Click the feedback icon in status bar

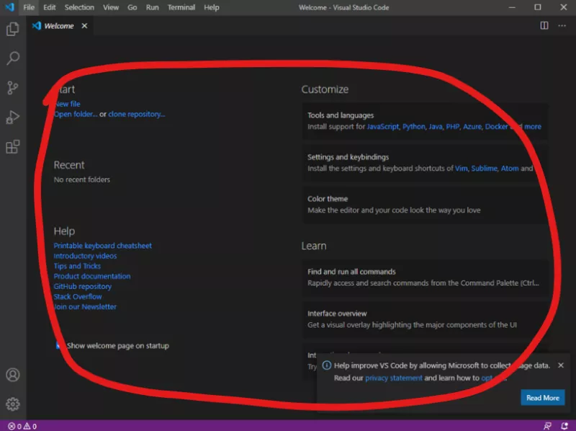(x=547, y=426)
